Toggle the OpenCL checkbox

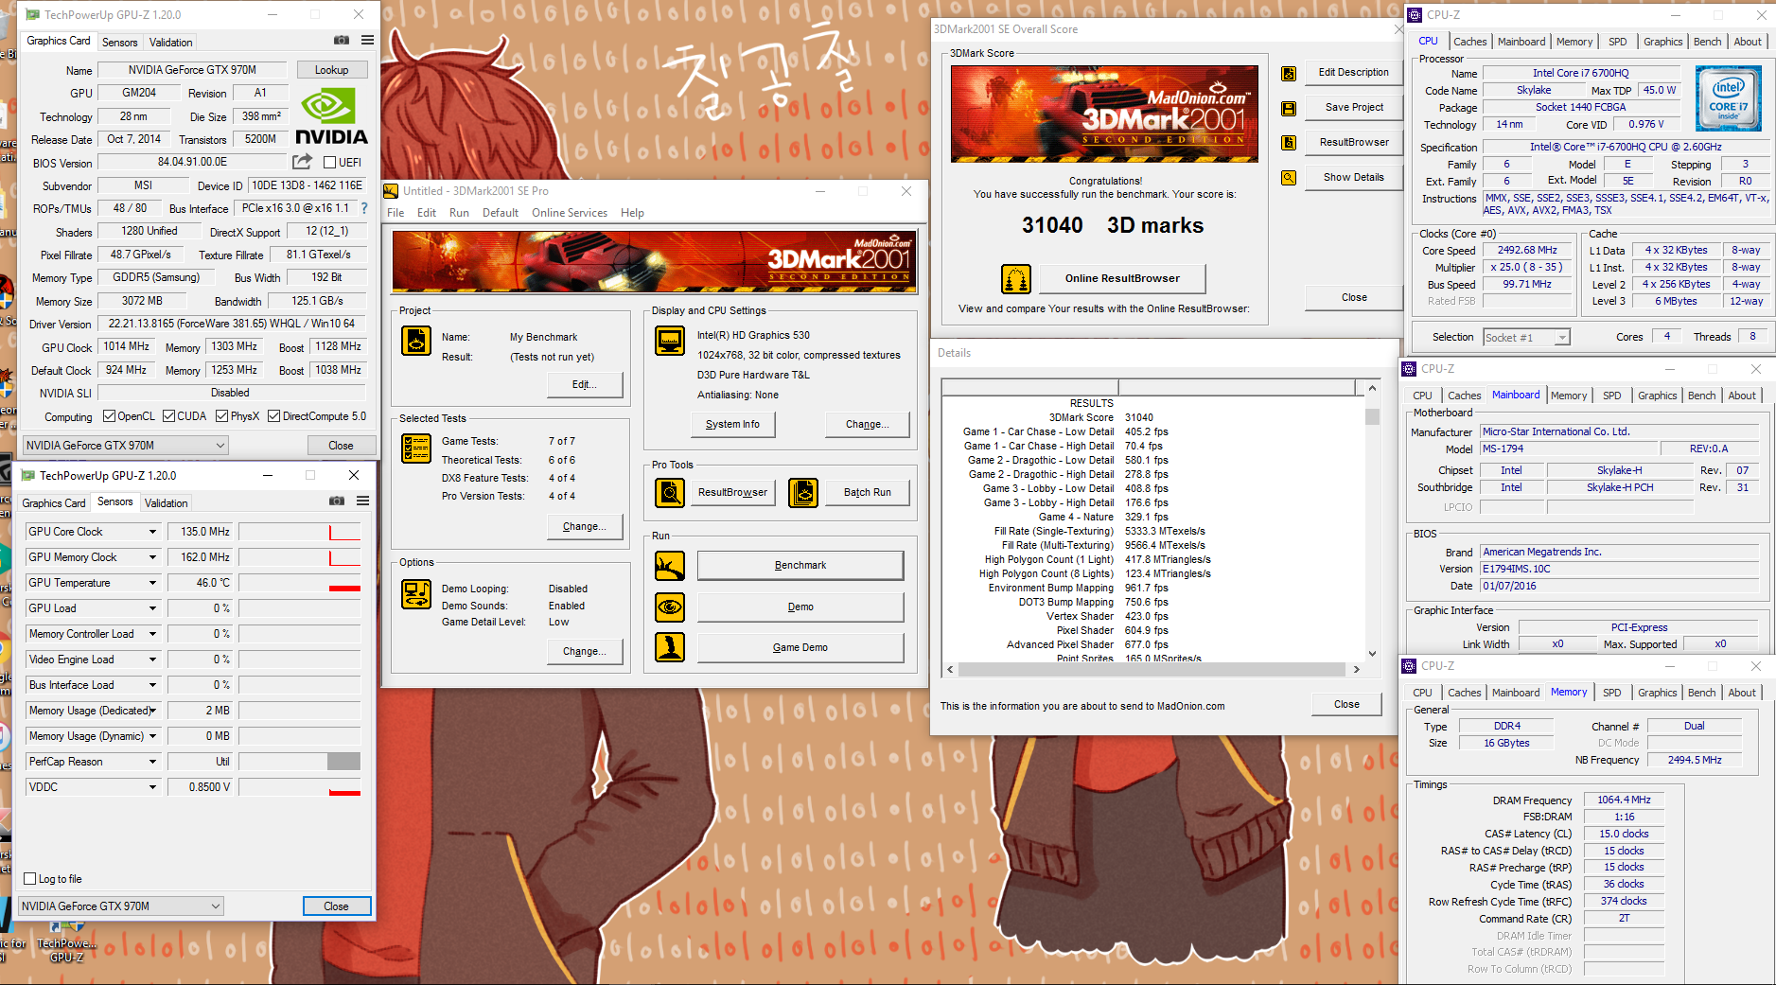click(x=109, y=416)
